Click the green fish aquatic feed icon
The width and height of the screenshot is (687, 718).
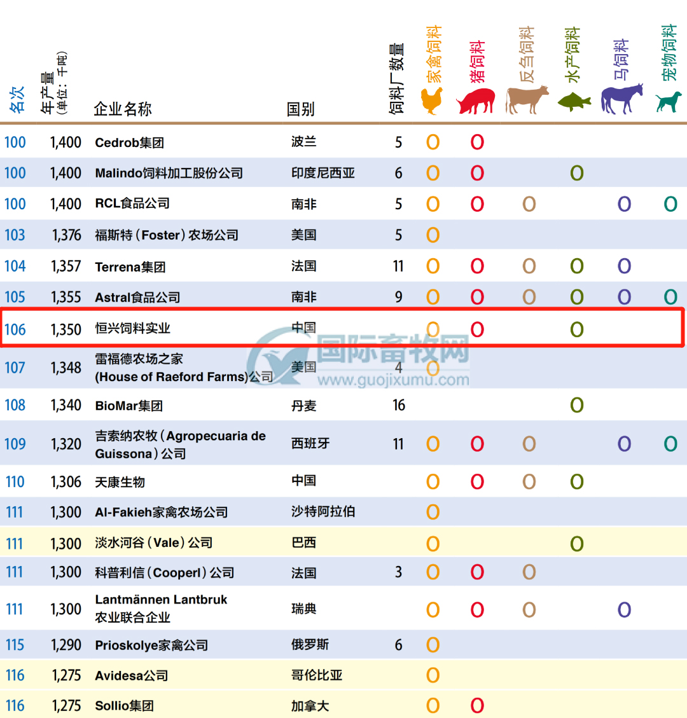[574, 102]
